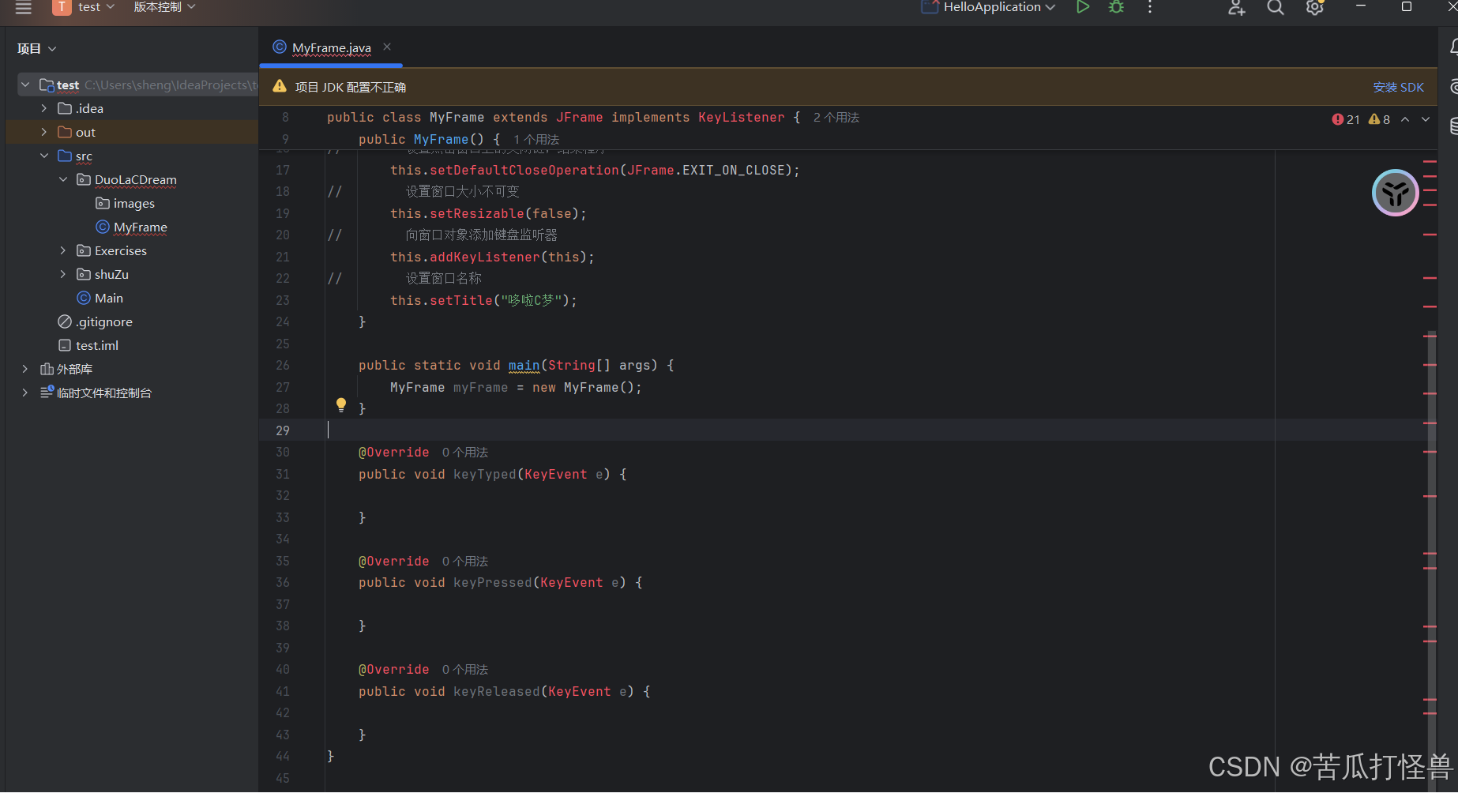1458x793 pixels.
Task: Open IDE settings gear icon
Action: click(x=1314, y=8)
